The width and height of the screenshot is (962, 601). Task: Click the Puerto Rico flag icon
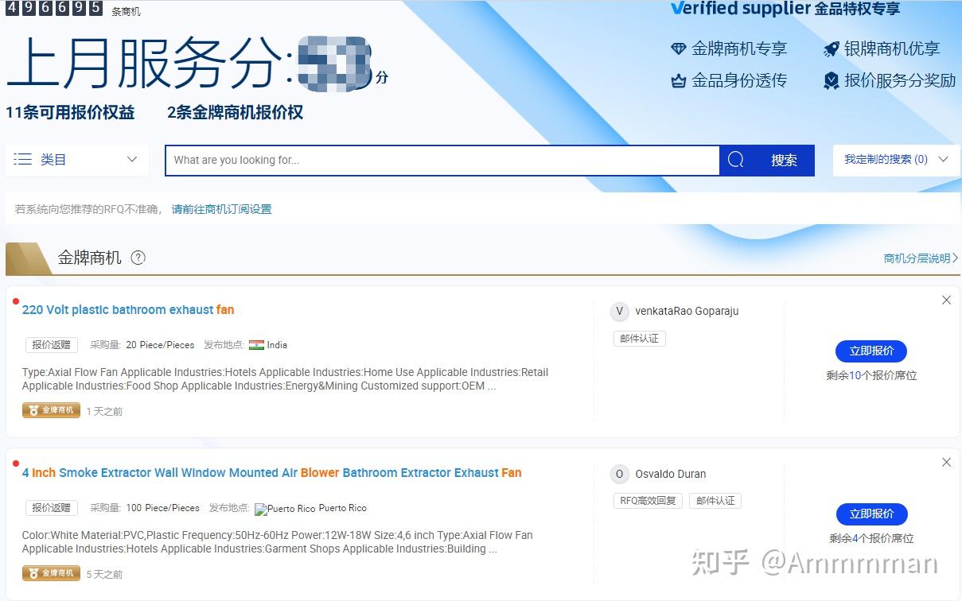pyautogui.click(x=260, y=509)
